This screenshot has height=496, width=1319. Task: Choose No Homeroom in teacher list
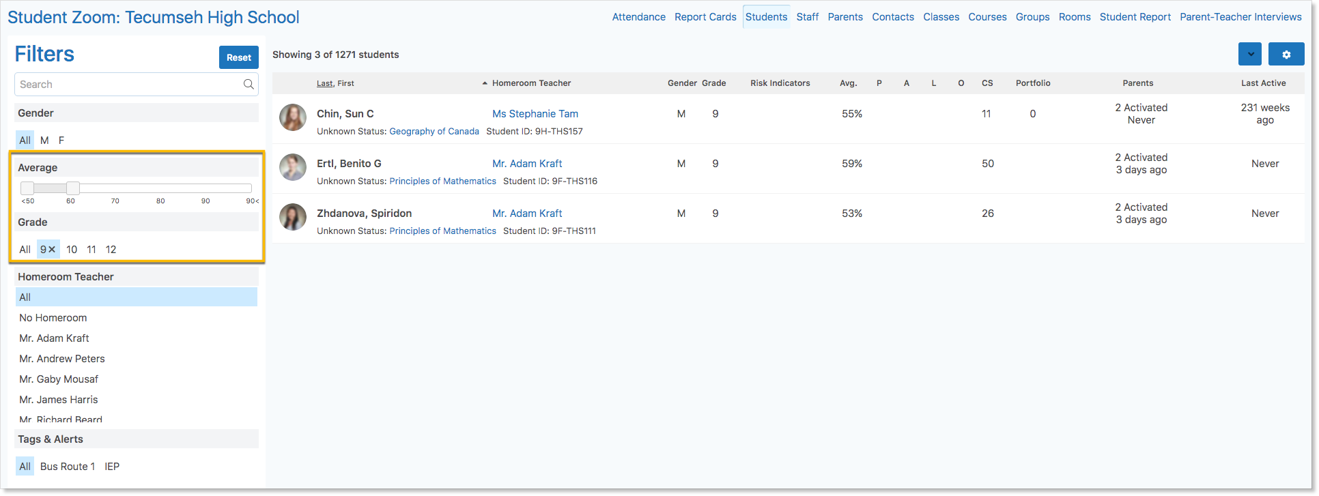pos(53,318)
